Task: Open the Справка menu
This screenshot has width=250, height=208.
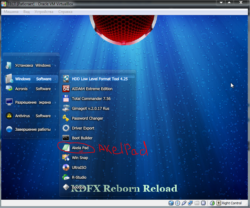Action: [x=65, y=12]
